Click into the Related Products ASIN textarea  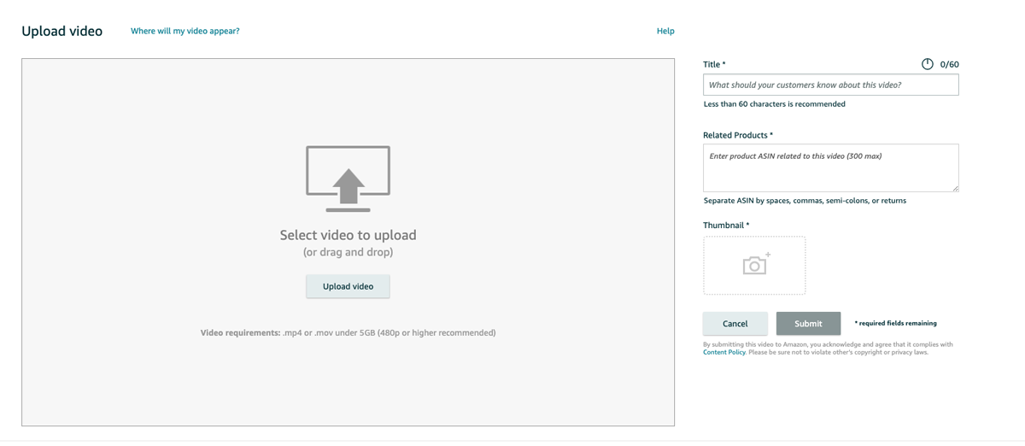830,167
